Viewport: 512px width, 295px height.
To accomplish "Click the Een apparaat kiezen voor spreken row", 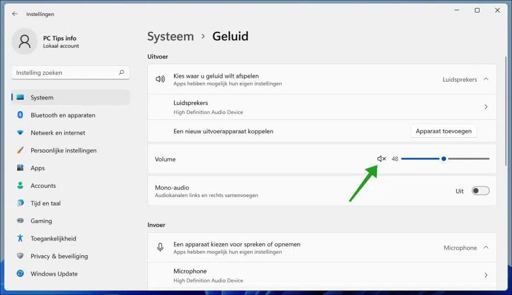I will (x=322, y=247).
